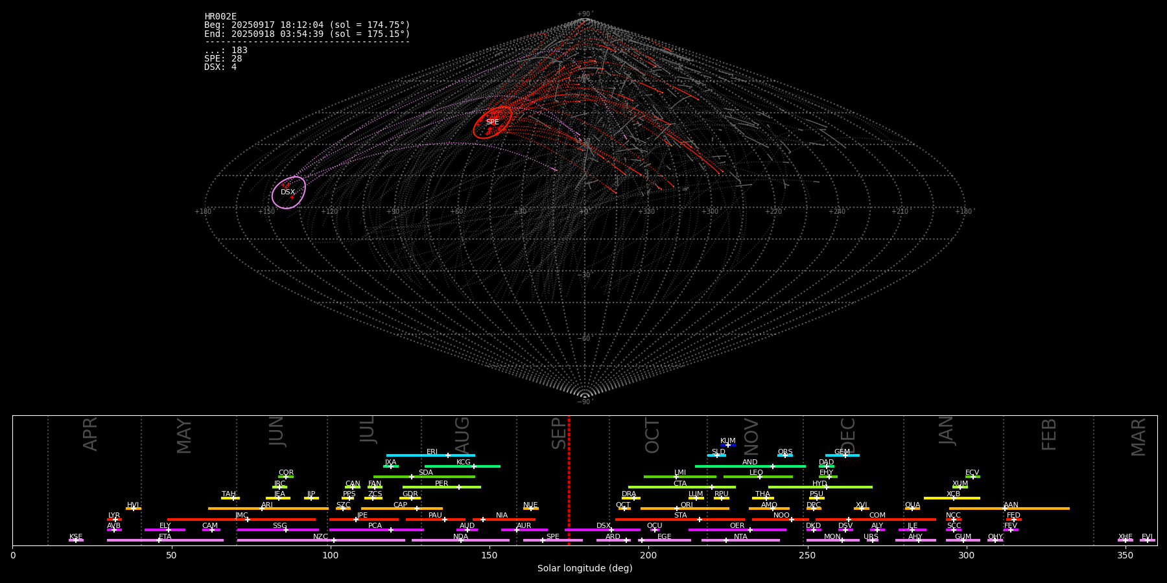The width and height of the screenshot is (1167, 583).
Task: Click the AND shower bar
Action: pos(750,466)
